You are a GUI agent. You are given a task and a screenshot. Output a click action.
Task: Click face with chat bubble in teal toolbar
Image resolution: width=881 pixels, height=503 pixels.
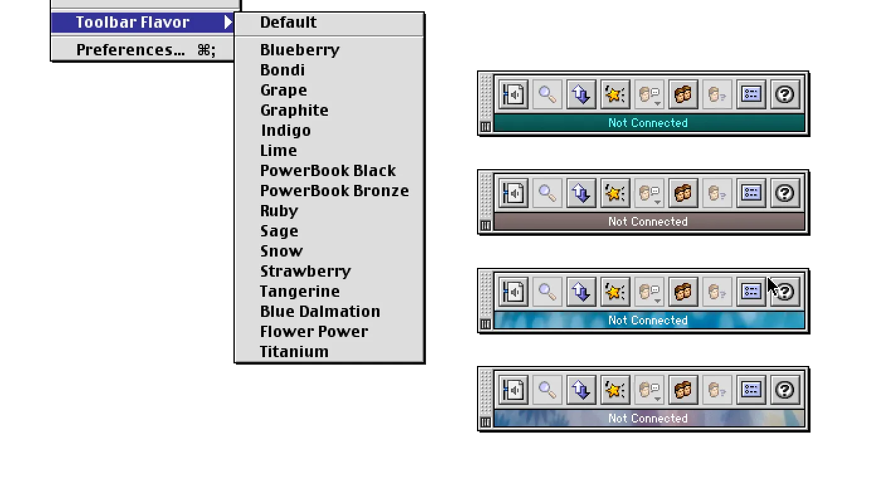[649, 95]
